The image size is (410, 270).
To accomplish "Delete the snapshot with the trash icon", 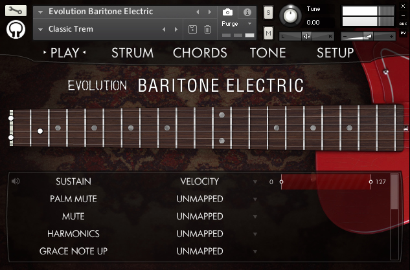I will pyautogui.click(x=207, y=29).
